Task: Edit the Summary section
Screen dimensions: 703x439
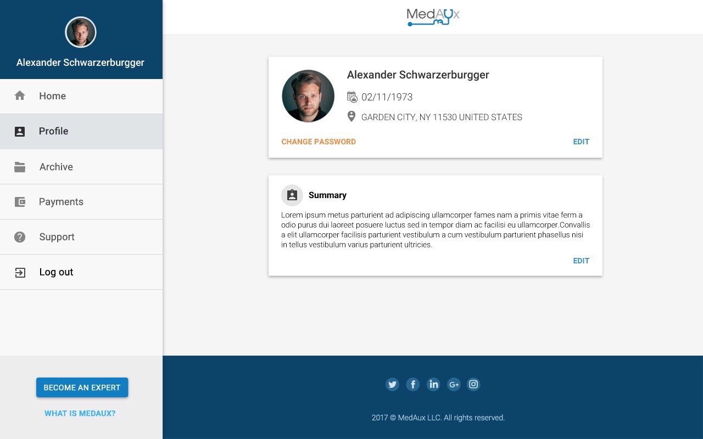Action: point(581,261)
